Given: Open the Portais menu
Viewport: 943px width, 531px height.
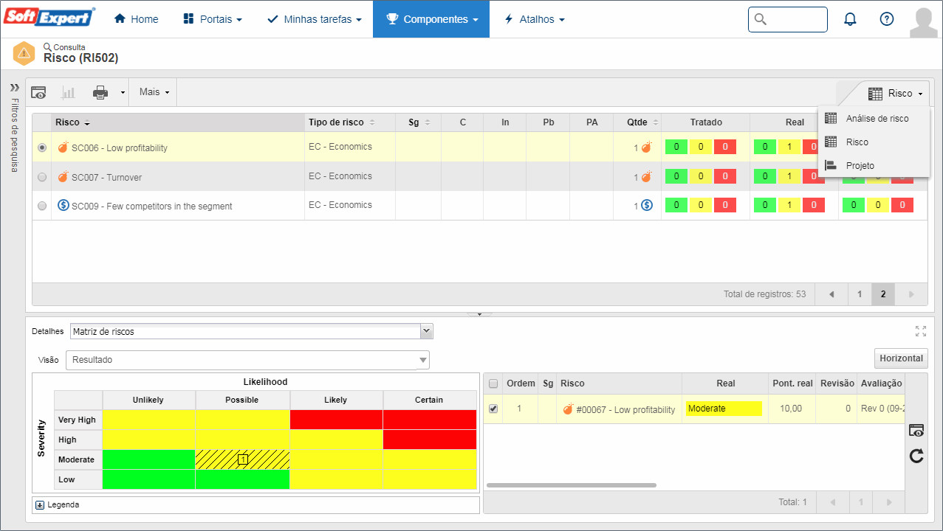Looking at the screenshot, I should (213, 19).
